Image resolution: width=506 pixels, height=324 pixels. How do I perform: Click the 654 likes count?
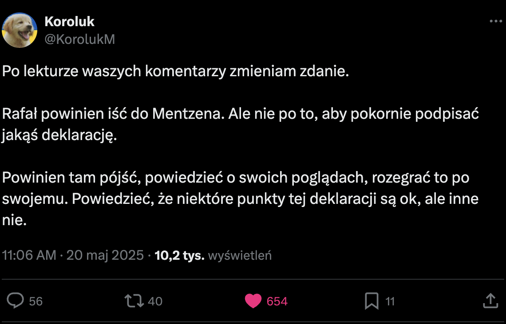coord(277,301)
